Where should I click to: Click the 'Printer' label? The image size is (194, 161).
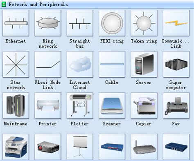[47, 124]
